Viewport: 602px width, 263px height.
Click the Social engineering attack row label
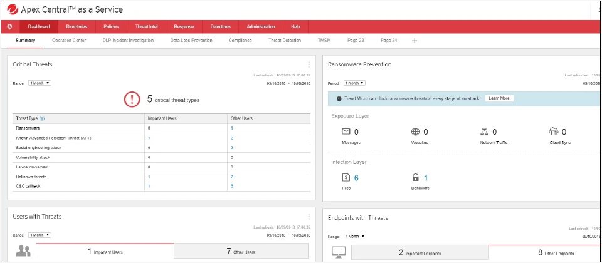(x=39, y=148)
